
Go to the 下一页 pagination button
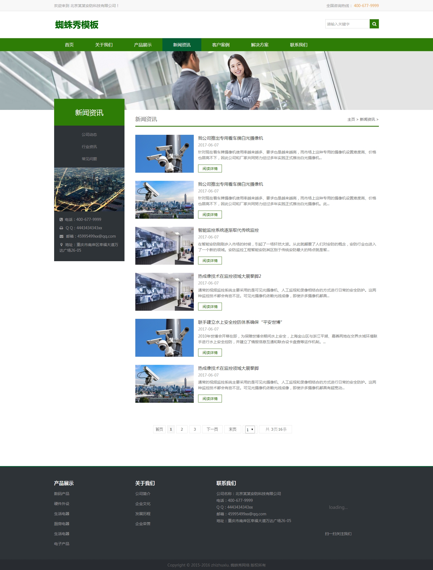[212, 429]
